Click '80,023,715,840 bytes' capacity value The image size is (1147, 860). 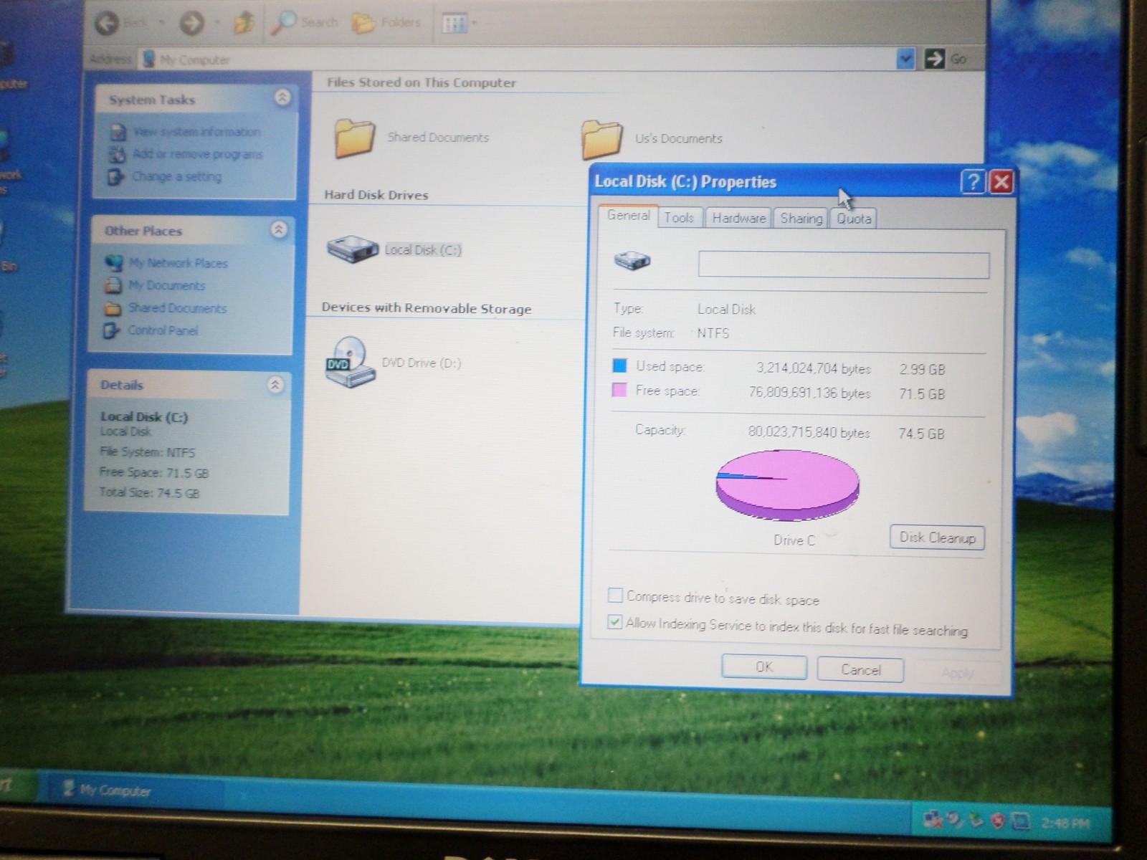click(809, 432)
